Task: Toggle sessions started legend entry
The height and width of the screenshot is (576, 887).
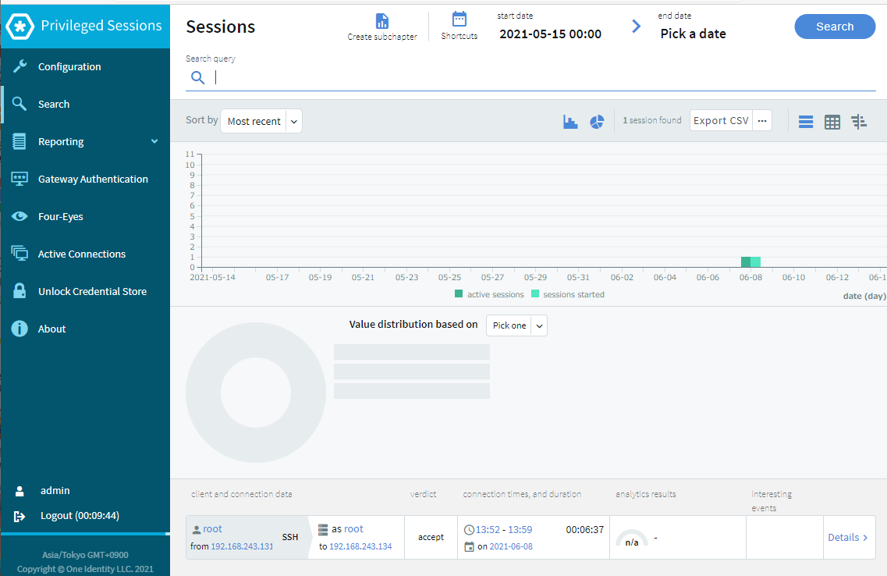Action: coord(568,294)
